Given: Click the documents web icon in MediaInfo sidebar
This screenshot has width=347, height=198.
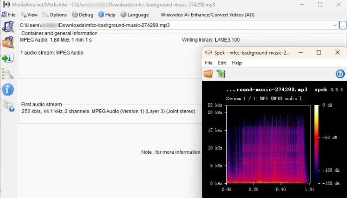Looking at the screenshot, I should pyautogui.click(x=8, y=106).
